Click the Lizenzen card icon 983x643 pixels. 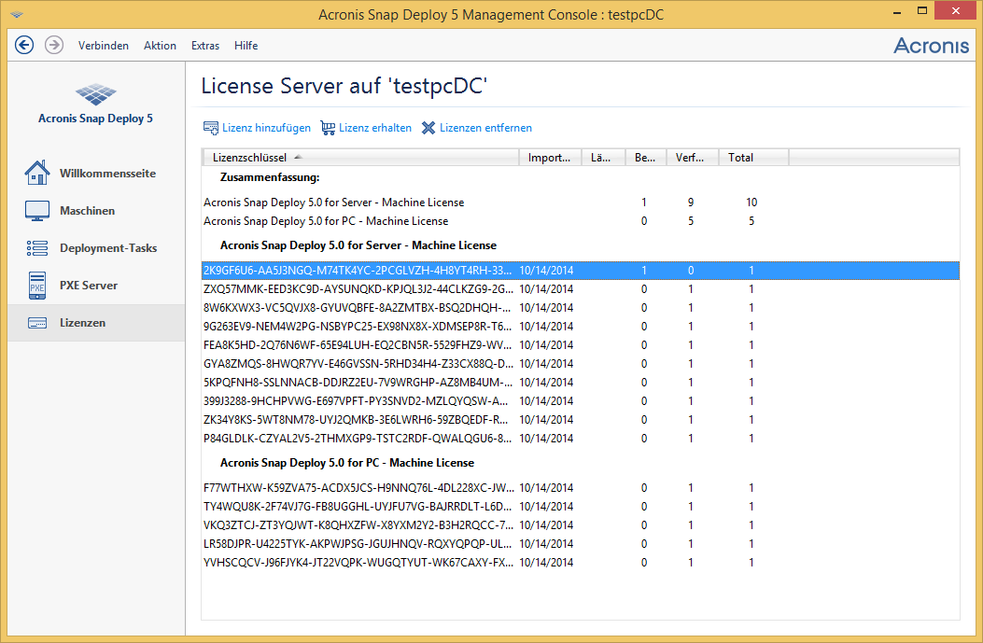pos(37,323)
